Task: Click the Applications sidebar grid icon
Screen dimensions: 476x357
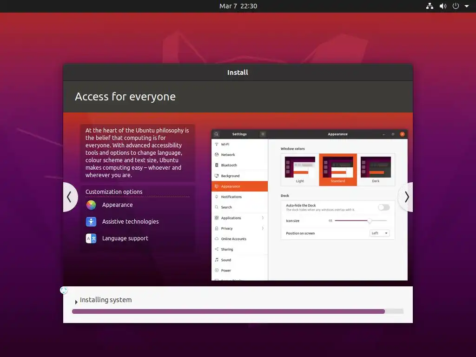Action: pos(217,218)
